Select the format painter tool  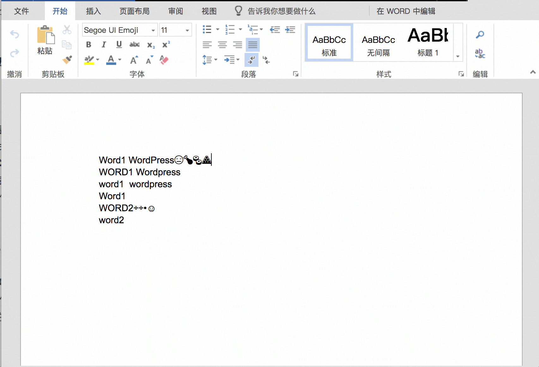pos(67,60)
